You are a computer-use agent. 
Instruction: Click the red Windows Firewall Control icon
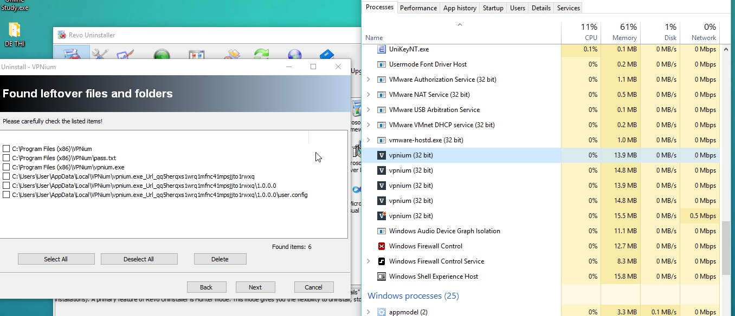click(x=381, y=246)
